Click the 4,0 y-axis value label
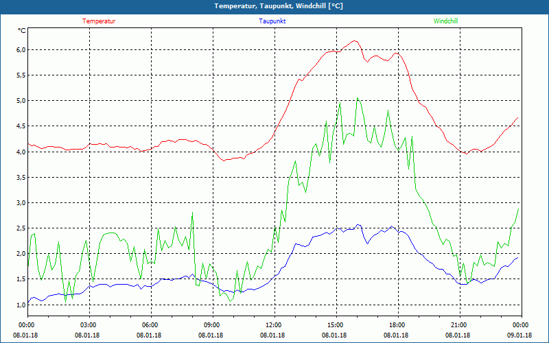Screen dimensions: 549x343 pyautogui.click(x=21, y=152)
